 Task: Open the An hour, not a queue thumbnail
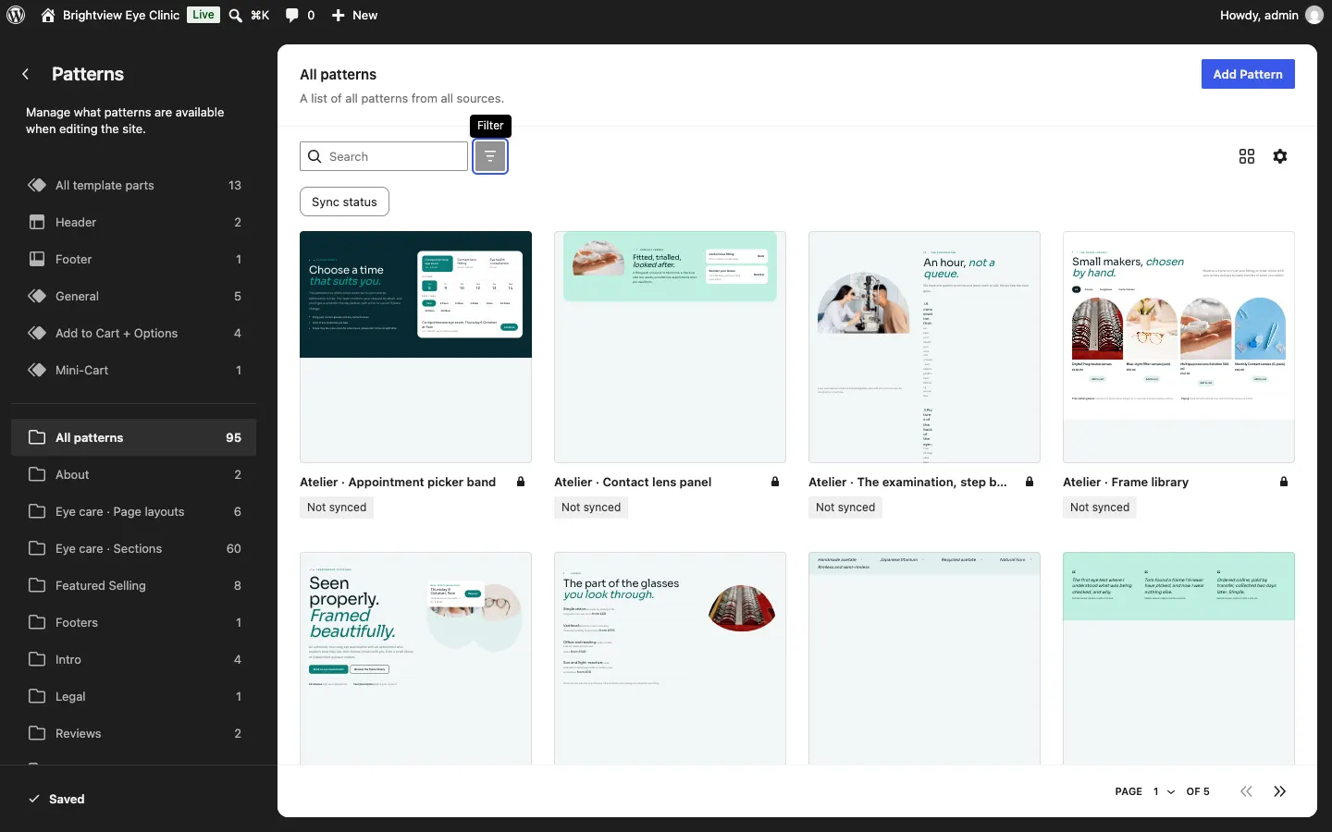(x=924, y=347)
